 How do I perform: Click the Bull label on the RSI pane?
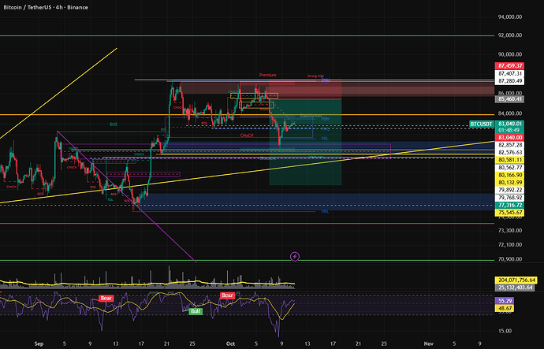tap(196, 311)
